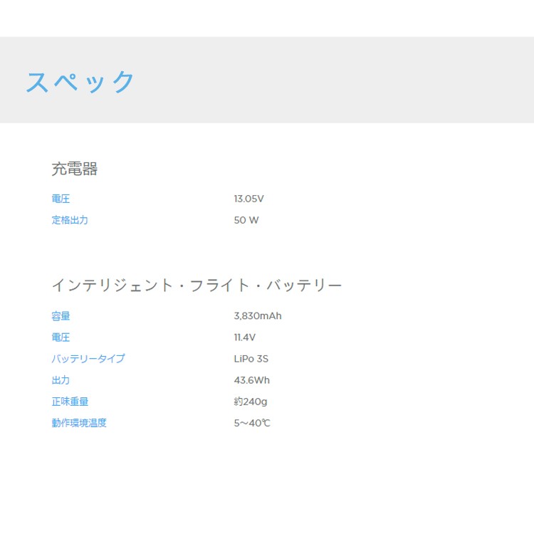Image resolution: width=534 pixels, height=534 pixels.
Task: Select the 5~40℃ temperature value
Action: tap(252, 423)
